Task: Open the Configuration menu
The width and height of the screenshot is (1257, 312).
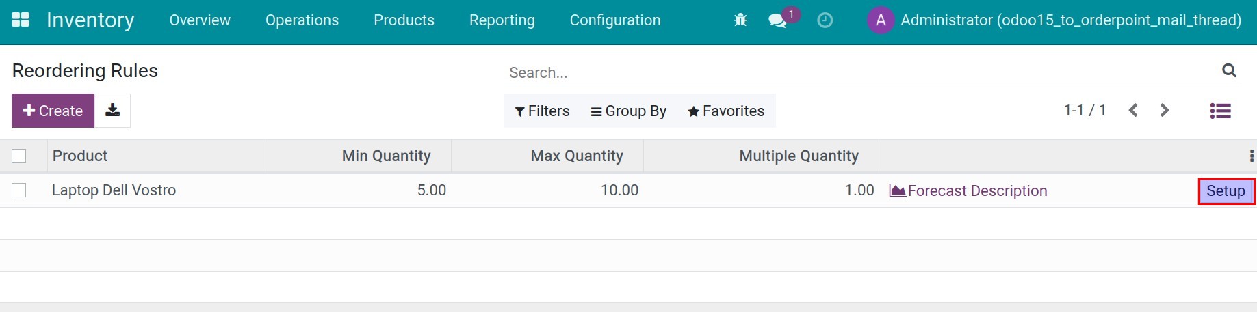Action: 614,20
